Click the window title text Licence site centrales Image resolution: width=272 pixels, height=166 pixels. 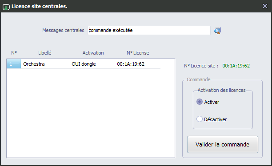40,6
